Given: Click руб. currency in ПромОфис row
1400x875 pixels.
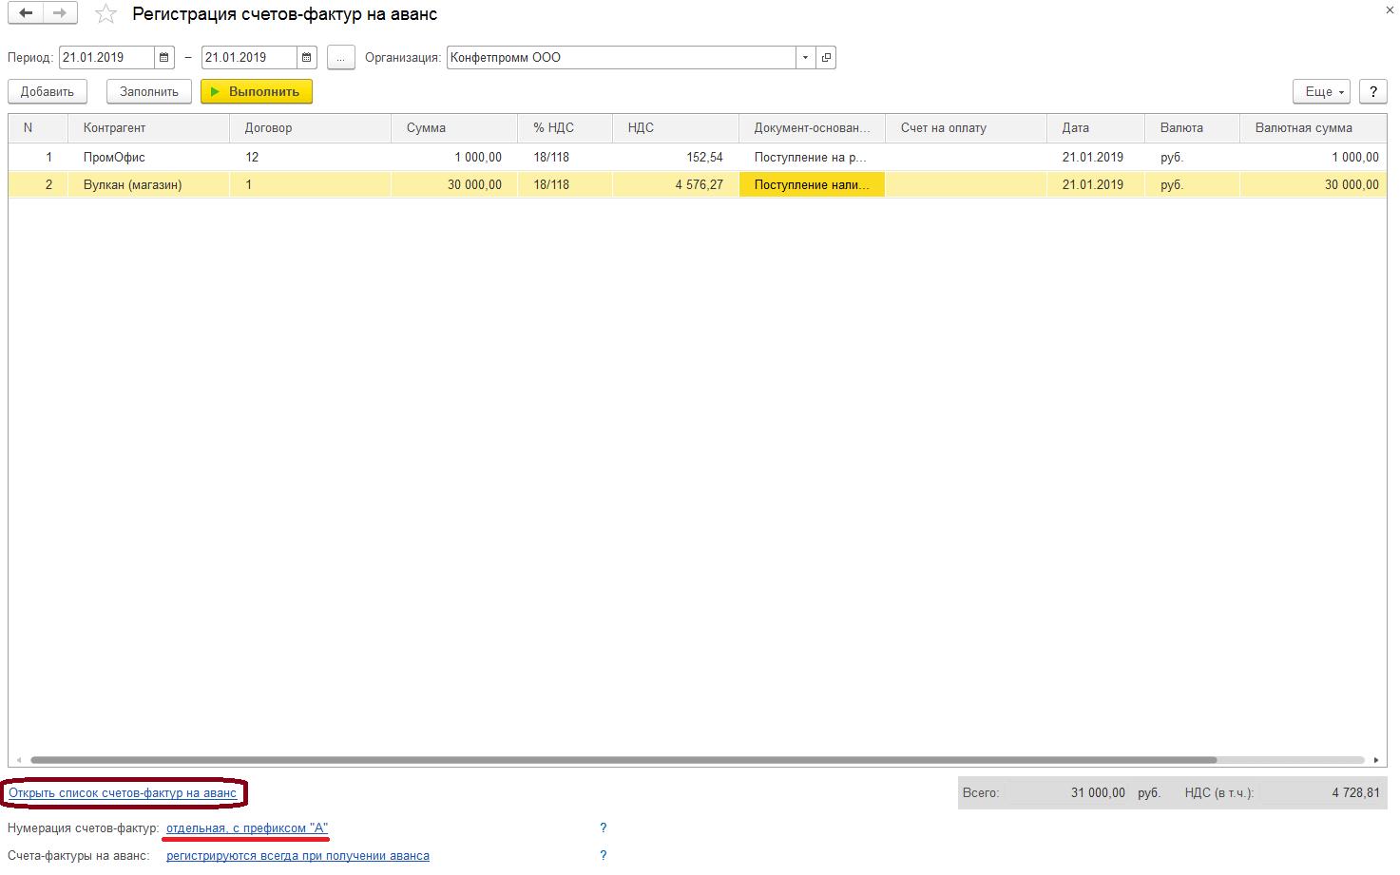Looking at the screenshot, I should tap(1192, 157).
